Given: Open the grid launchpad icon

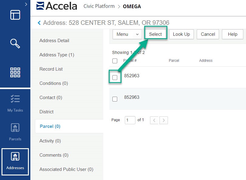Looking at the screenshot, I should (15, 72).
